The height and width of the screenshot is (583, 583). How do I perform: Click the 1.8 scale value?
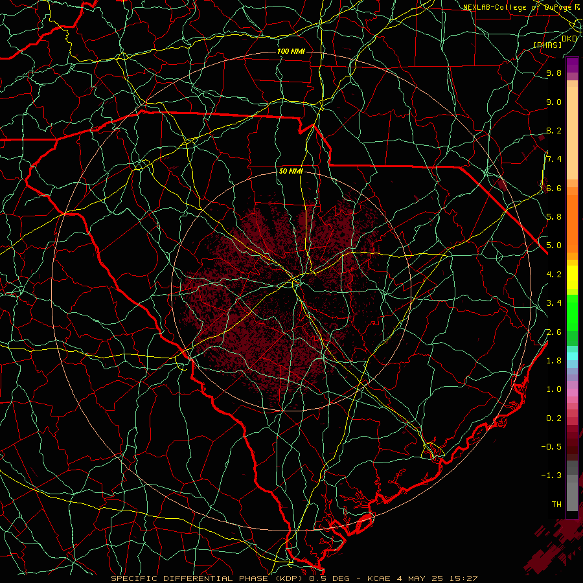click(554, 361)
